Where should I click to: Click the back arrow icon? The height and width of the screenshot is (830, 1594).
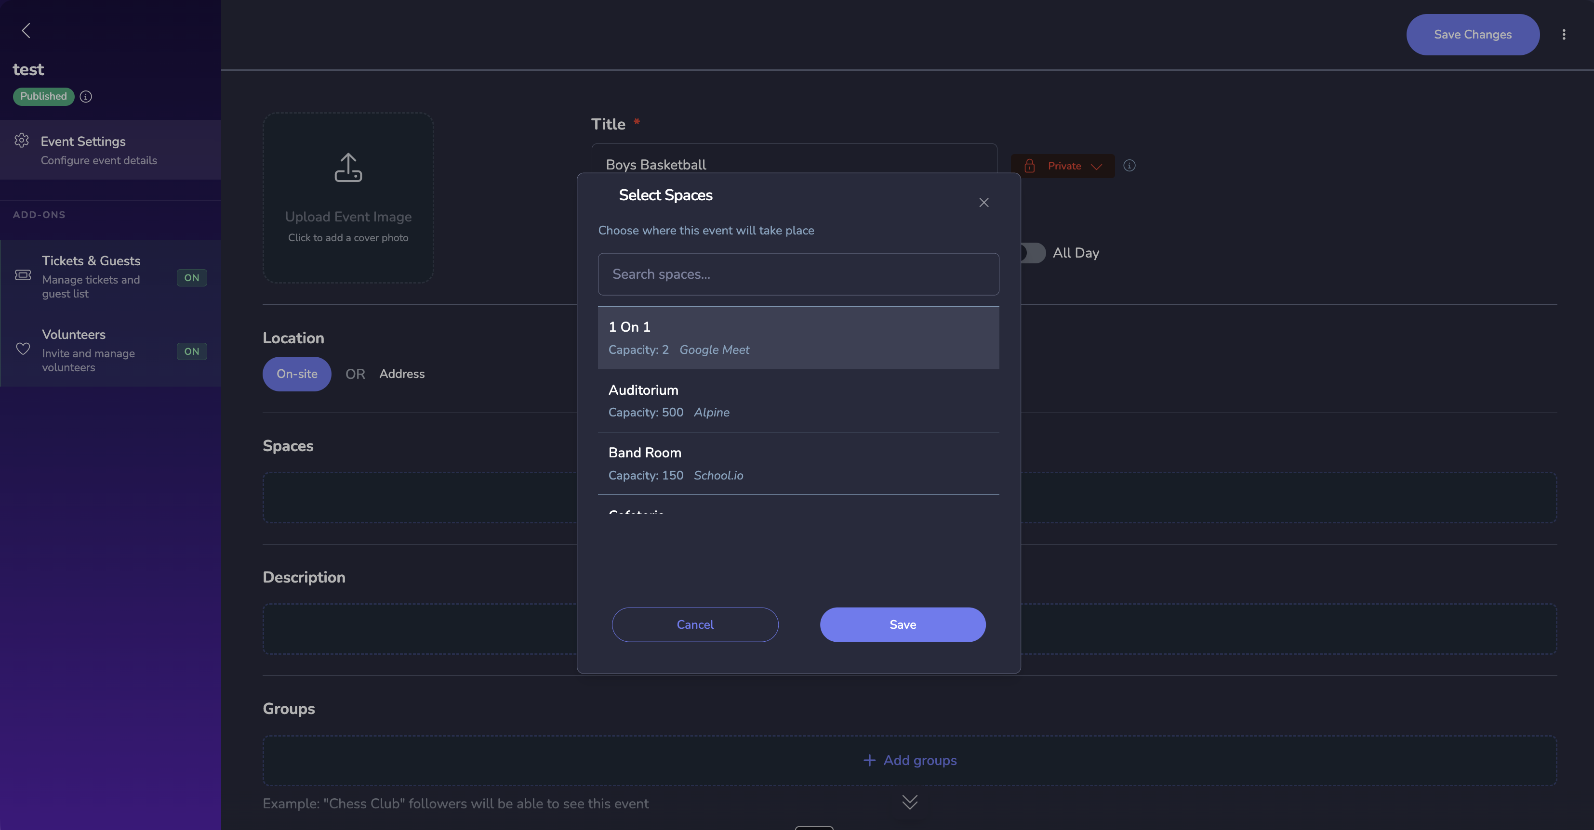(x=26, y=31)
